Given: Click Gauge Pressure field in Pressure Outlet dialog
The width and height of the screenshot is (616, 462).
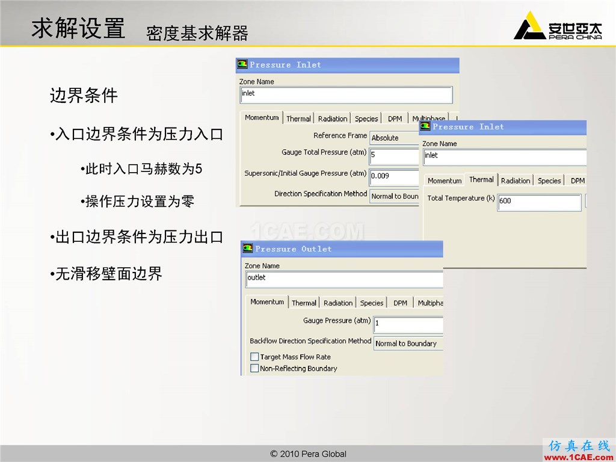Looking at the screenshot, I should [408, 325].
